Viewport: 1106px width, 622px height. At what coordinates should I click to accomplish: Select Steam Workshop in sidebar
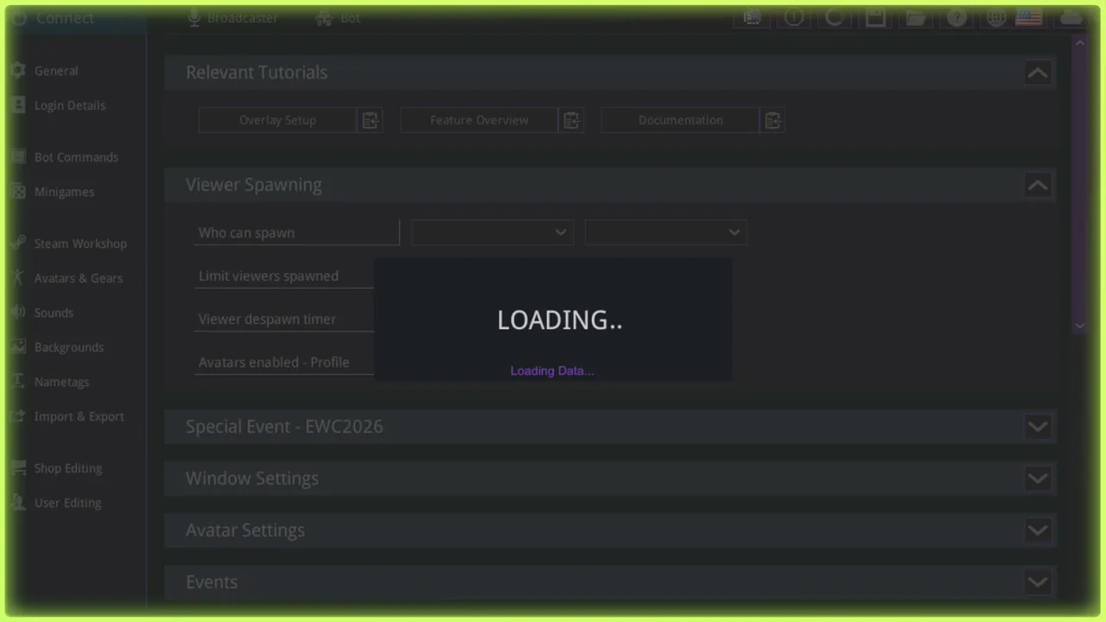(80, 244)
